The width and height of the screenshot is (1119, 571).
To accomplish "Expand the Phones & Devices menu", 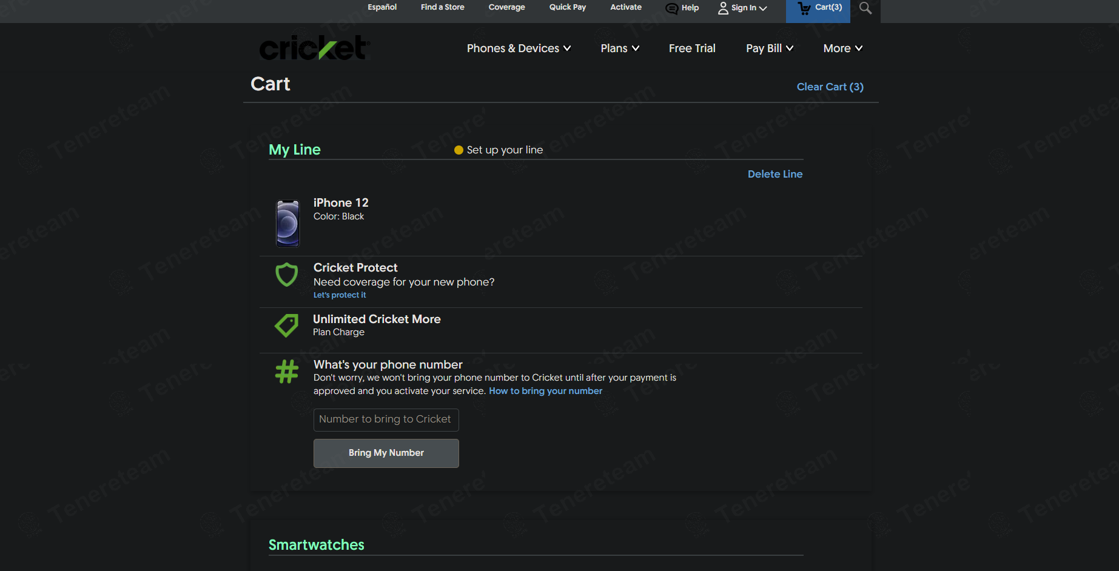I will [x=519, y=48].
